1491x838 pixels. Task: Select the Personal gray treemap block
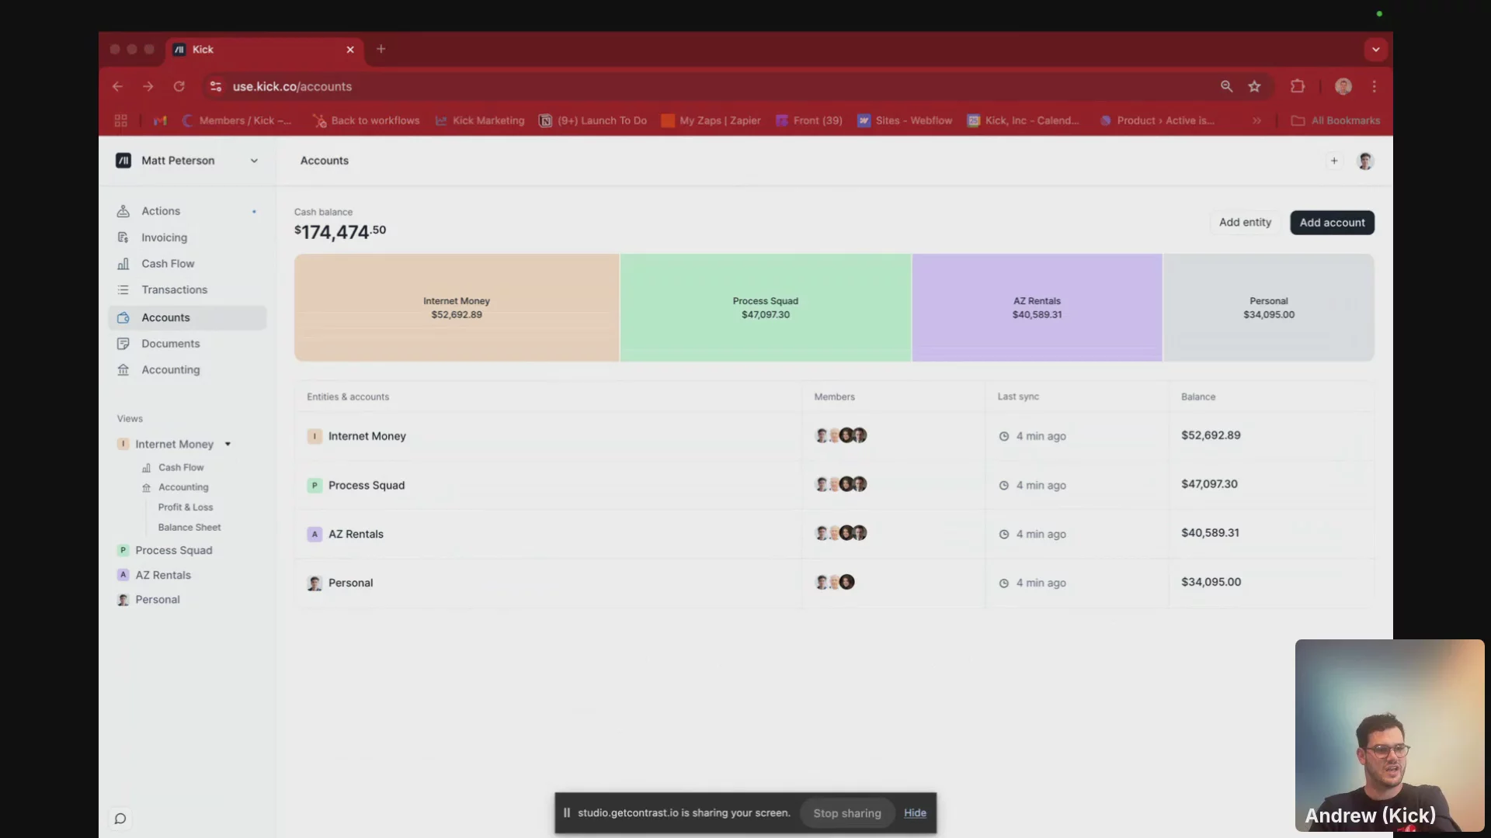pos(1269,307)
